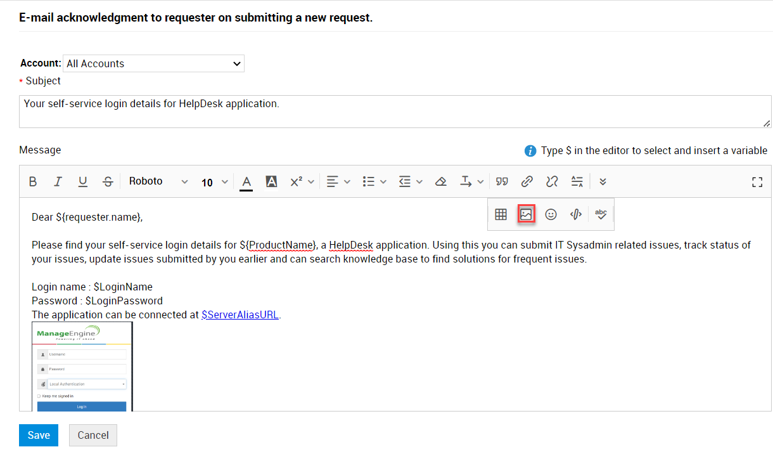773x454 pixels.
Task: Open the Account dropdown showing All Accounts
Action: [153, 63]
